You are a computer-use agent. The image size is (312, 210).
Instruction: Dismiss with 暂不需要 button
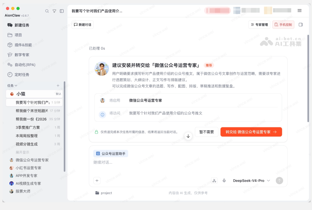point(206,132)
